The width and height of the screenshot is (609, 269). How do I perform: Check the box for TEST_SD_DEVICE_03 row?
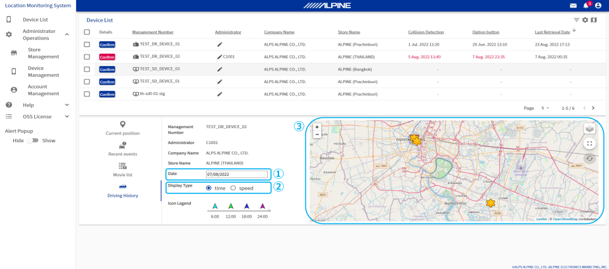(87, 69)
